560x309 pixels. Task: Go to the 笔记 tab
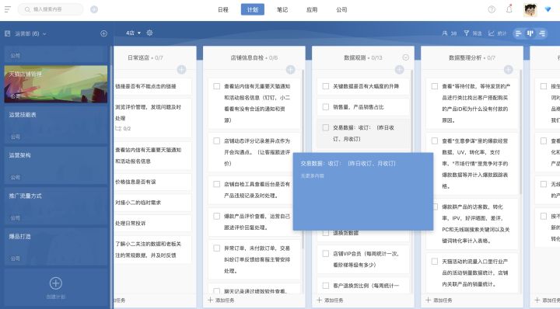coord(282,9)
